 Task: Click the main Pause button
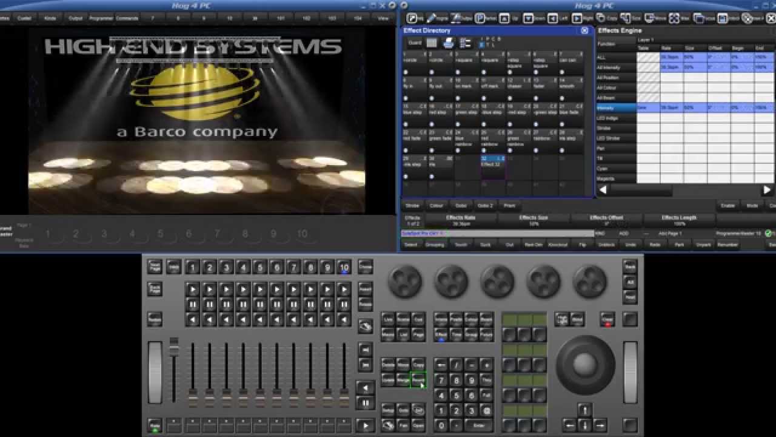(x=365, y=403)
